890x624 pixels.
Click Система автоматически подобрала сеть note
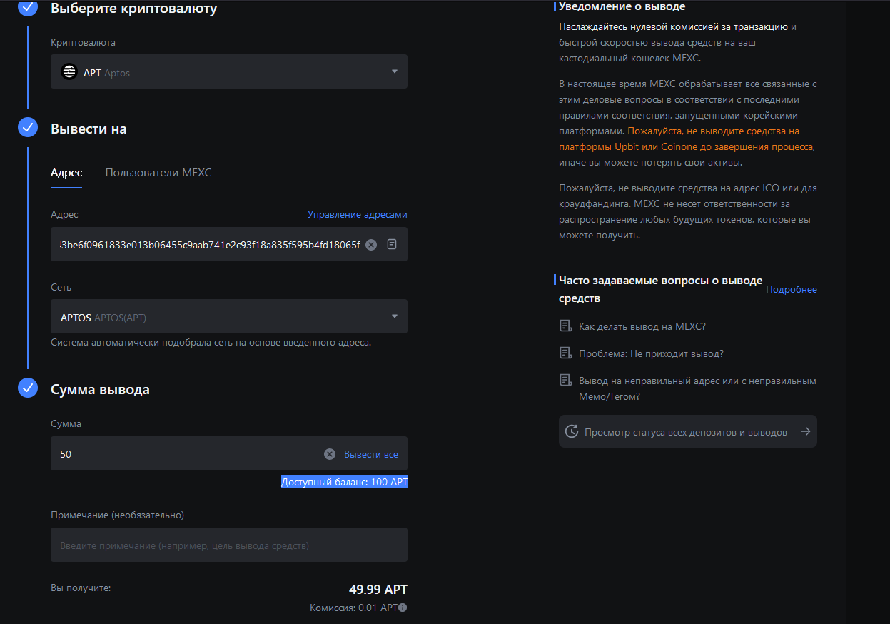(211, 342)
